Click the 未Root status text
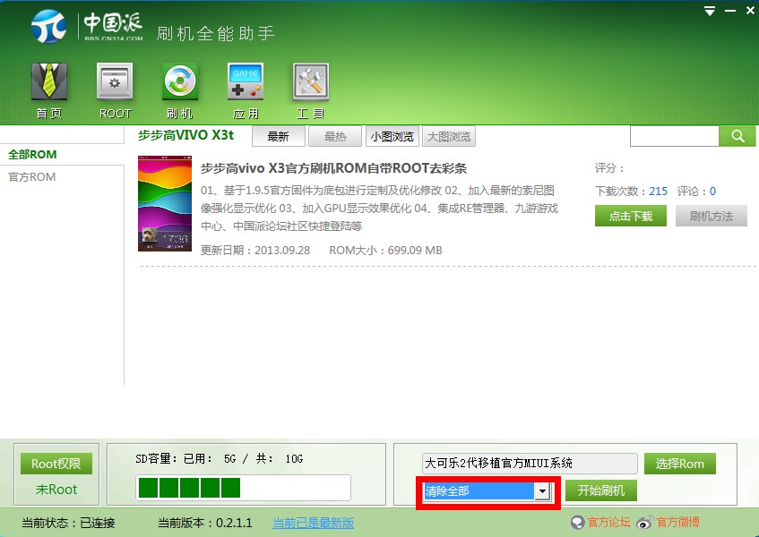The width and height of the screenshot is (759, 537). [x=56, y=490]
